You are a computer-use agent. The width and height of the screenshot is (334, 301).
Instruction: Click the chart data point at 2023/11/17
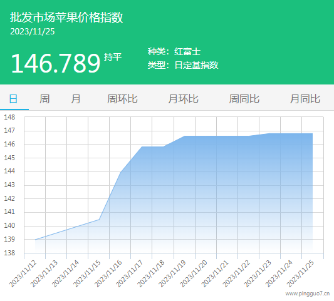tap(142, 146)
